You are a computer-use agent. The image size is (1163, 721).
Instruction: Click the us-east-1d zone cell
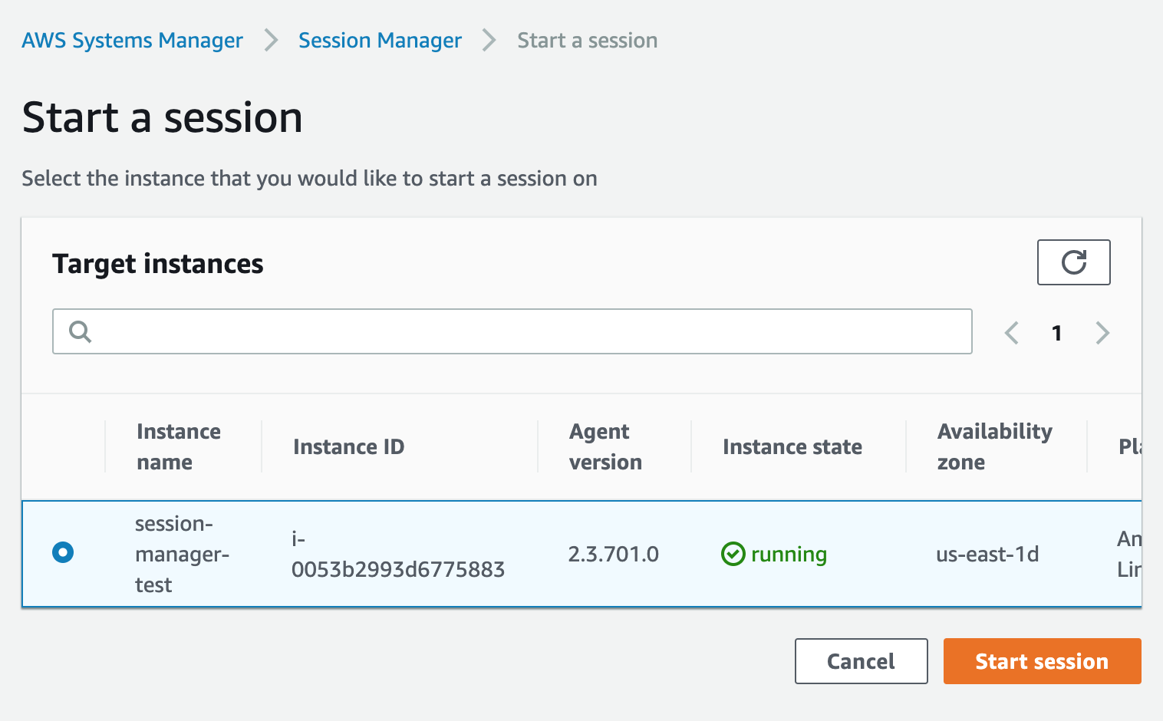(987, 554)
